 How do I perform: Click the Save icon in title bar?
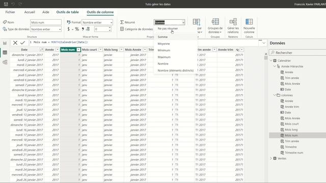tap(6, 4)
